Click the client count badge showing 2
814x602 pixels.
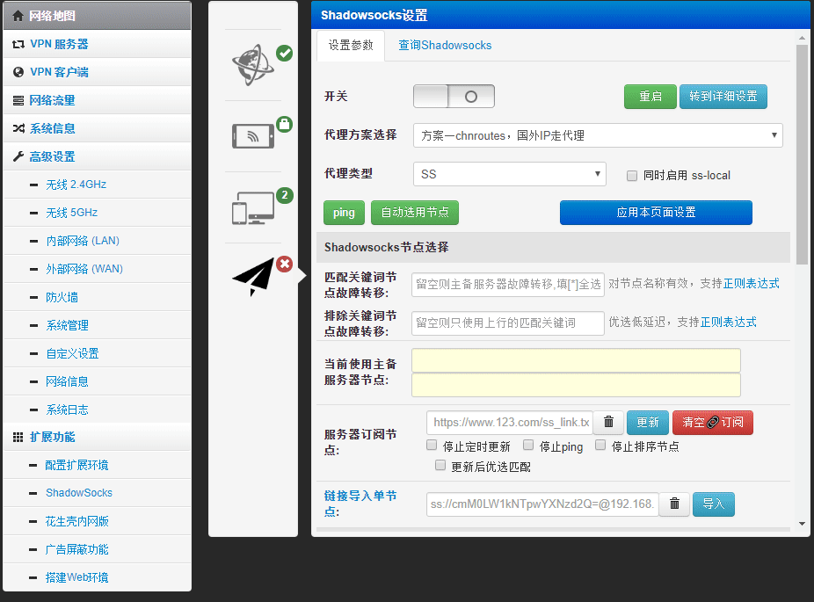(x=285, y=195)
